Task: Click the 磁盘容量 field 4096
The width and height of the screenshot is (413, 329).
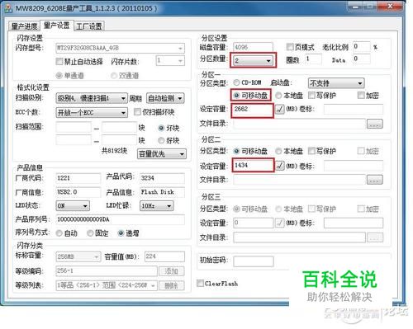Action: 253,47
